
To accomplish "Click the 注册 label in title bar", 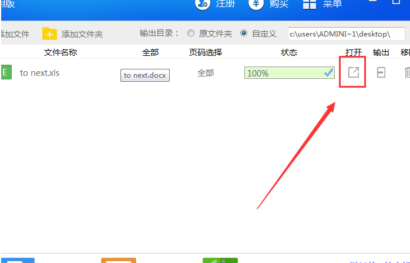I will 226,4.
